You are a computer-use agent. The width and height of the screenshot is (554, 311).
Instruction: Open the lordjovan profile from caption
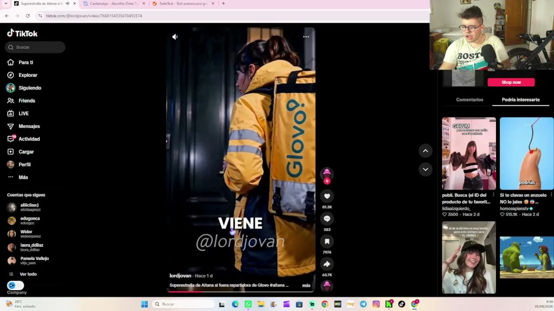(x=180, y=276)
